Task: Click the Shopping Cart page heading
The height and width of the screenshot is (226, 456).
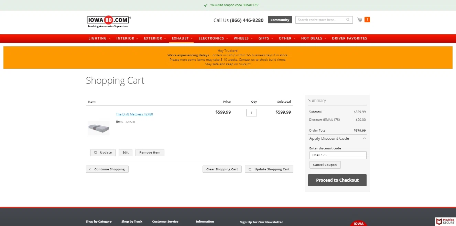Action: [x=115, y=81]
